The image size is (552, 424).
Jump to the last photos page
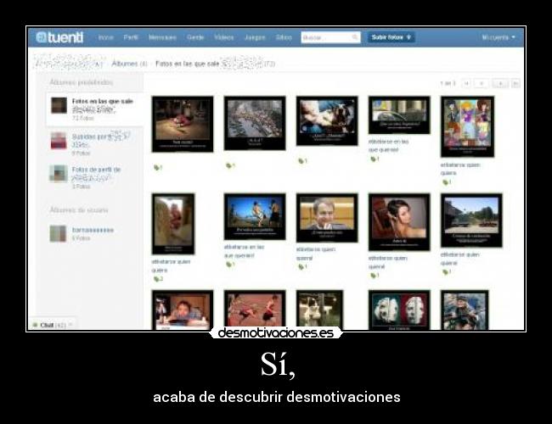pos(515,84)
